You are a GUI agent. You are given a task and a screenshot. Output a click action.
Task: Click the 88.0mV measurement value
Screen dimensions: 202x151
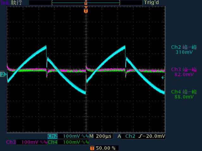point(184,97)
